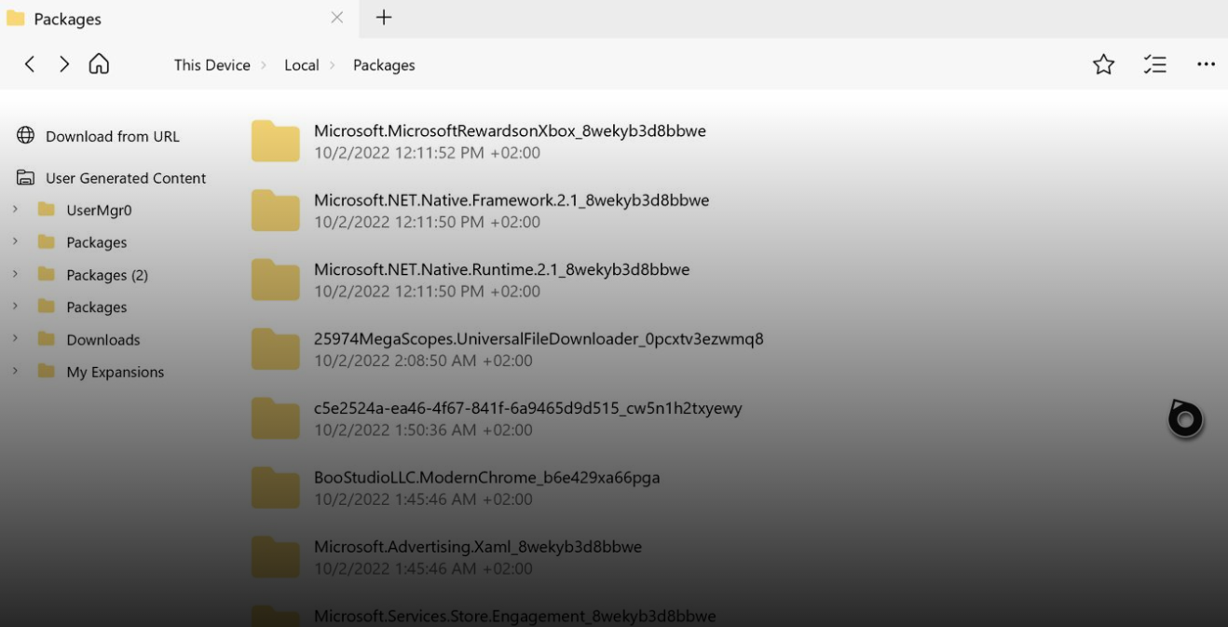Expand the My Expansions sidebar entry
Image resolution: width=1228 pixels, height=627 pixels.
14,371
